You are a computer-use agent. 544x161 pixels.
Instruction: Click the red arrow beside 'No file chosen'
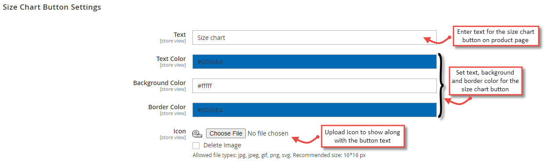[307, 139]
